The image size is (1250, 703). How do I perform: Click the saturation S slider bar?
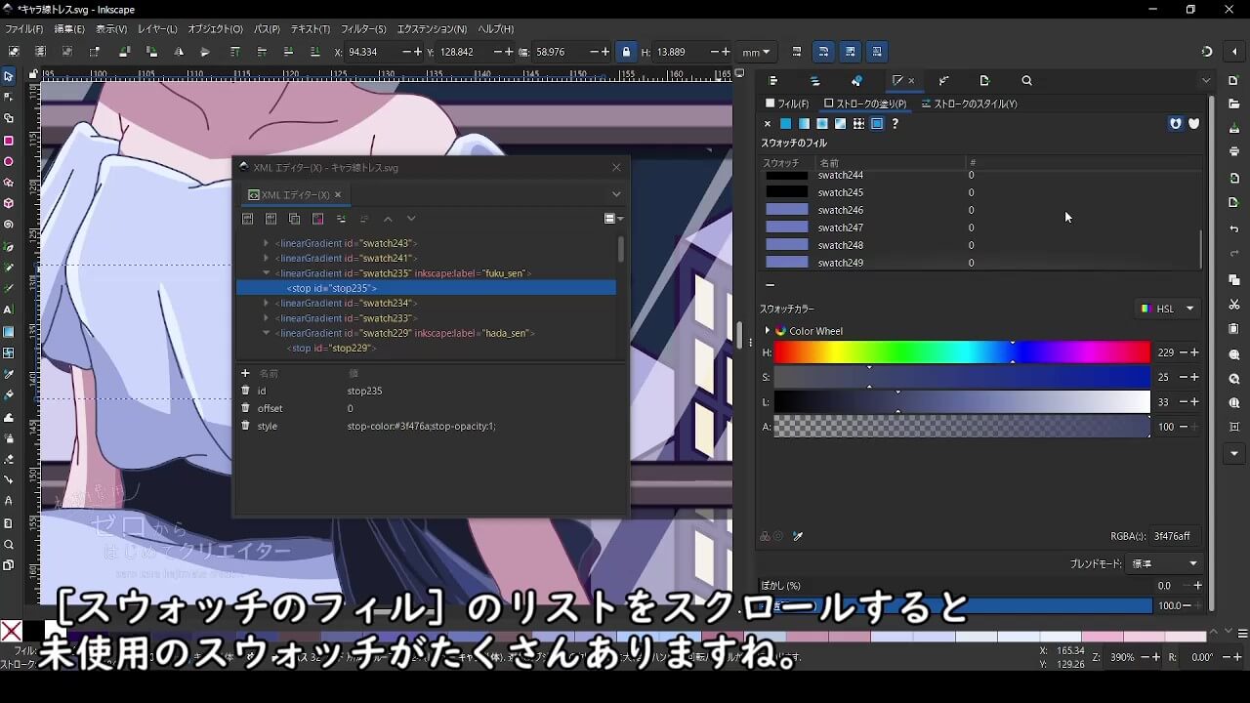[x=962, y=377]
